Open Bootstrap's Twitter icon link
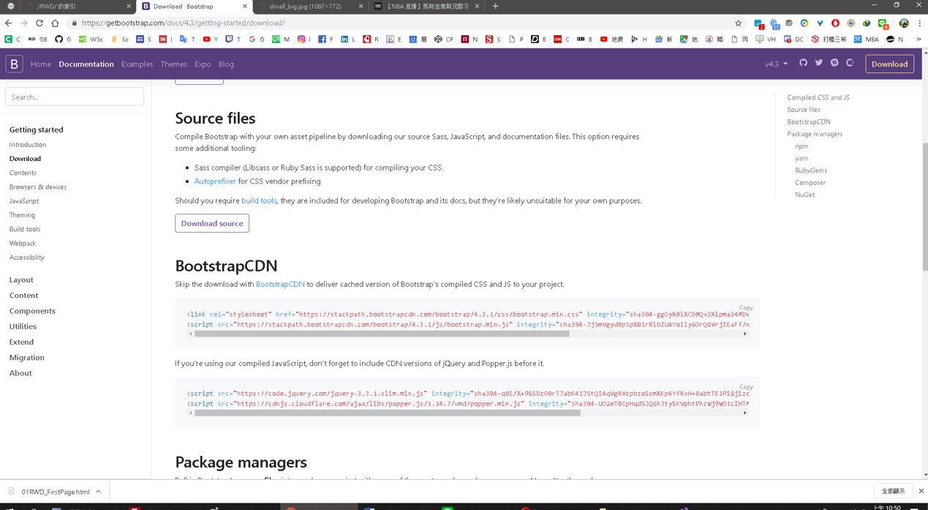Image resolution: width=928 pixels, height=510 pixels. (x=819, y=63)
